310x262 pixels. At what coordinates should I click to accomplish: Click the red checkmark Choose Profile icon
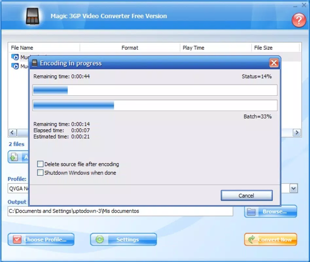(17, 239)
